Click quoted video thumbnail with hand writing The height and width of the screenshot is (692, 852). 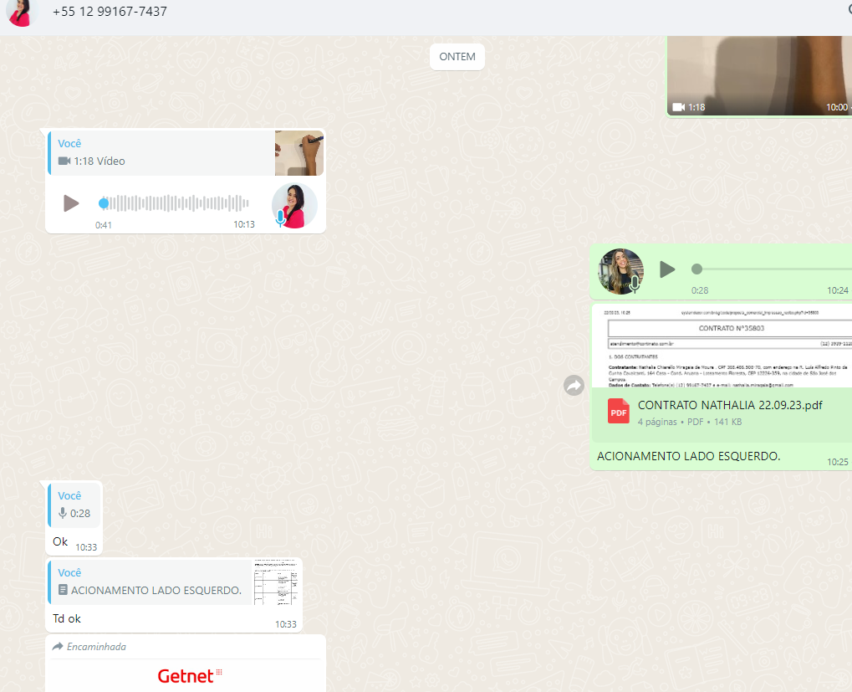coord(298,153)
